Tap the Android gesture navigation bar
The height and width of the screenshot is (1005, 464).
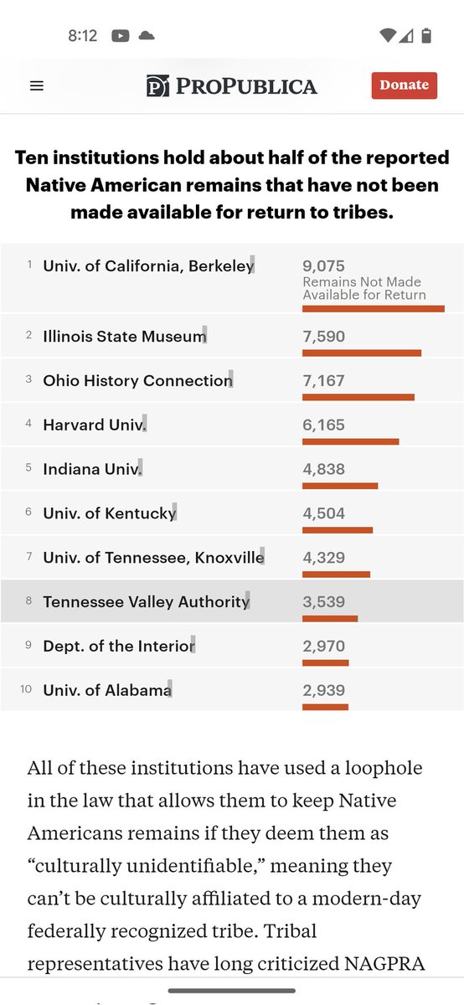point(232,991)
